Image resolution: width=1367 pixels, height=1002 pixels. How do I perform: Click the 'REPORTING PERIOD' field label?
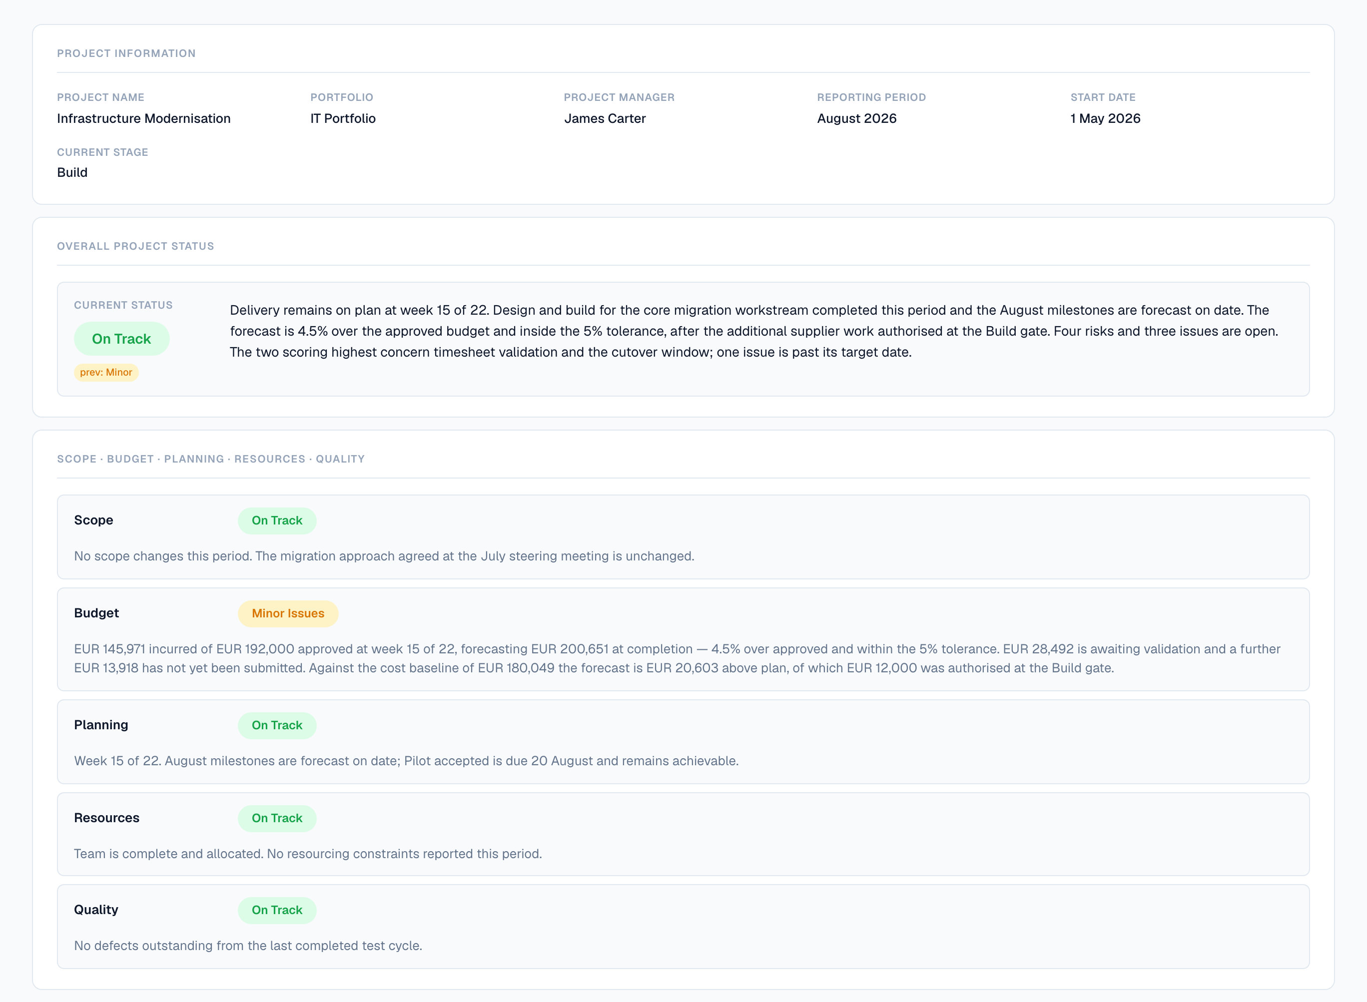pyautogui.click(x=871, y=97)
